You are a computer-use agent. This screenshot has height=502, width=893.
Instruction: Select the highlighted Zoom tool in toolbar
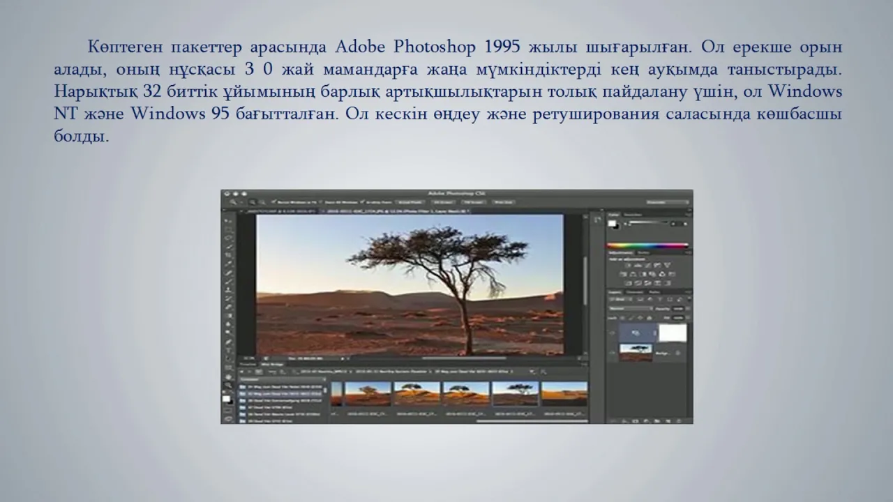point(228,385)
